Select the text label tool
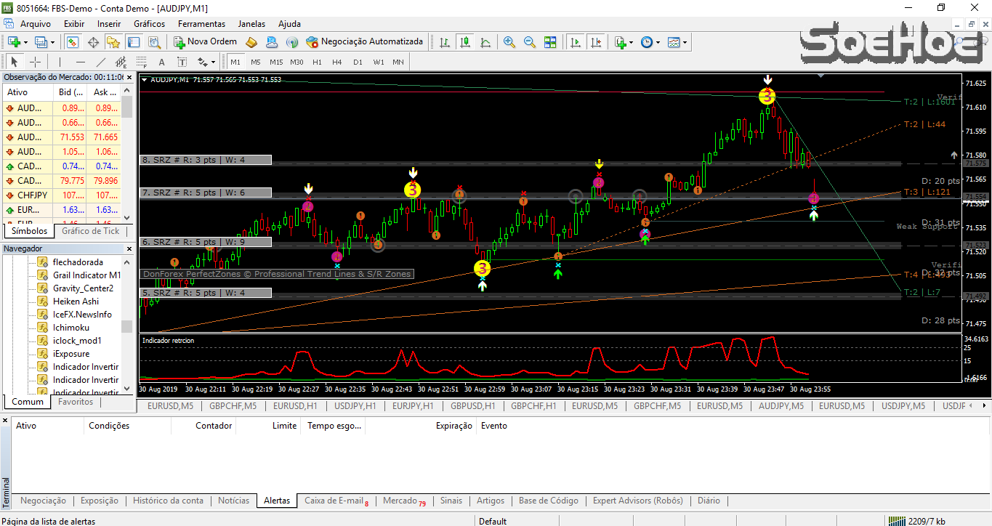This screenshot has width=992, height=526. [x=182, y=62]
